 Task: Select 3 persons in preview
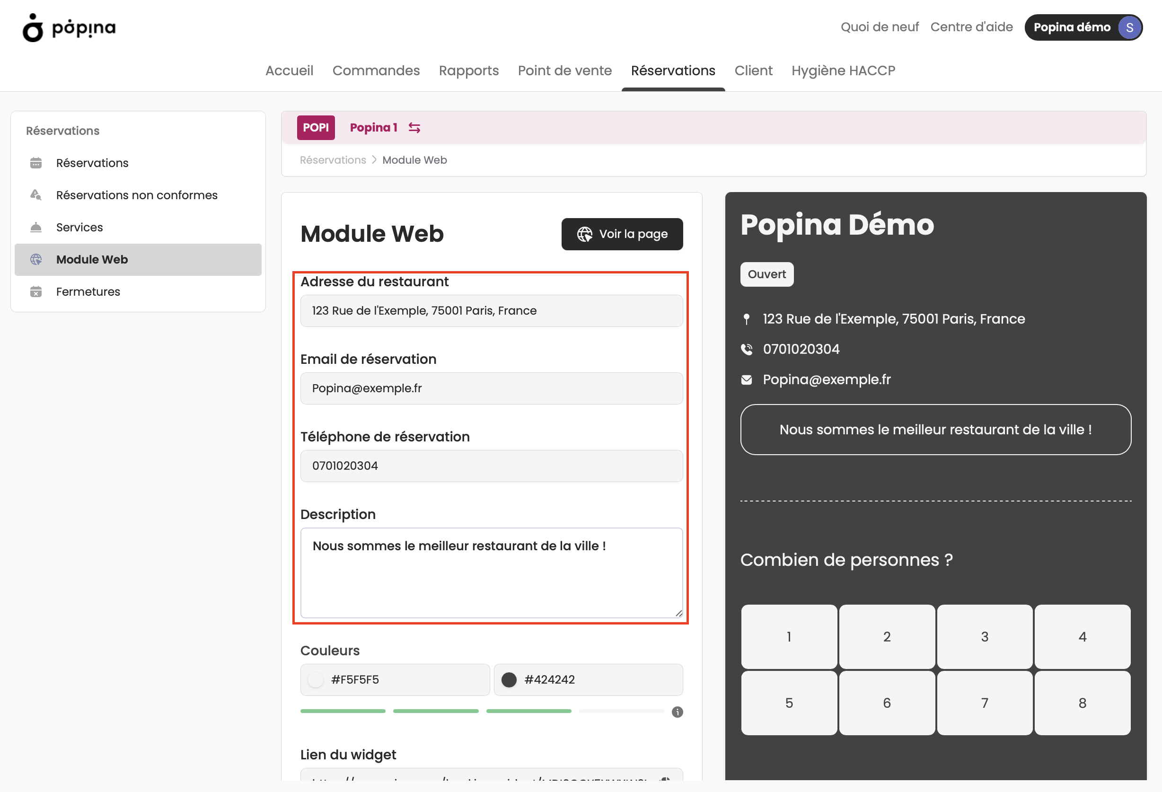(x=985, y=637)
